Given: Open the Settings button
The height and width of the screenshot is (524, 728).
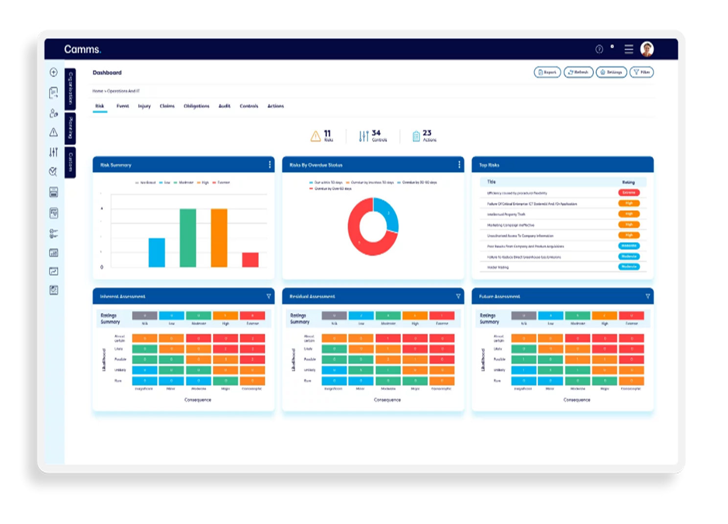Looking at the screenshot, I should 611,72.
